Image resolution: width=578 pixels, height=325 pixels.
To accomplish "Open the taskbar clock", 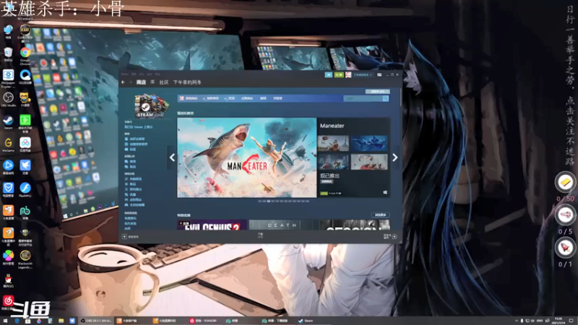I will (x=558, y=321).
